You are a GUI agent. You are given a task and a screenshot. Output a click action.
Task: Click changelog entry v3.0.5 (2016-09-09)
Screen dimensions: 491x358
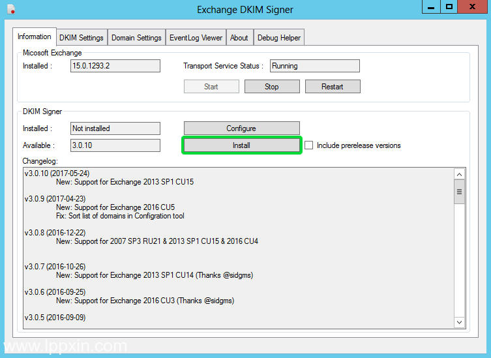click(55, 318)
